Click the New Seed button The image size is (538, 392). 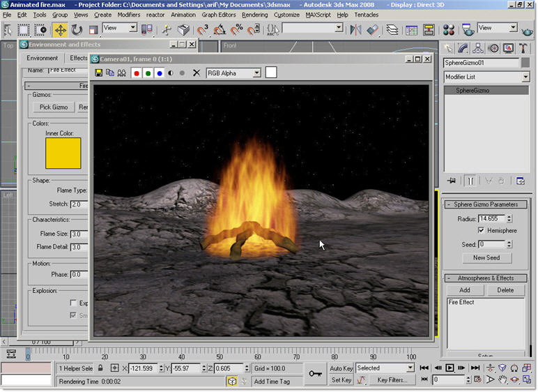486,258
